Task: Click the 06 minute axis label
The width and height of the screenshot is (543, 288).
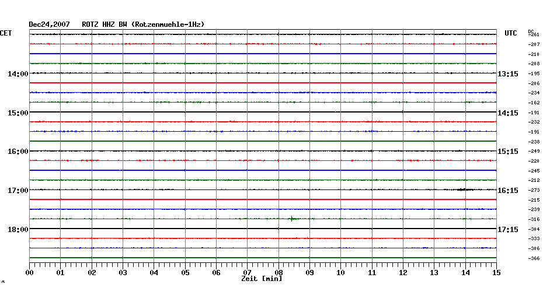Action: tap(217, 273)
